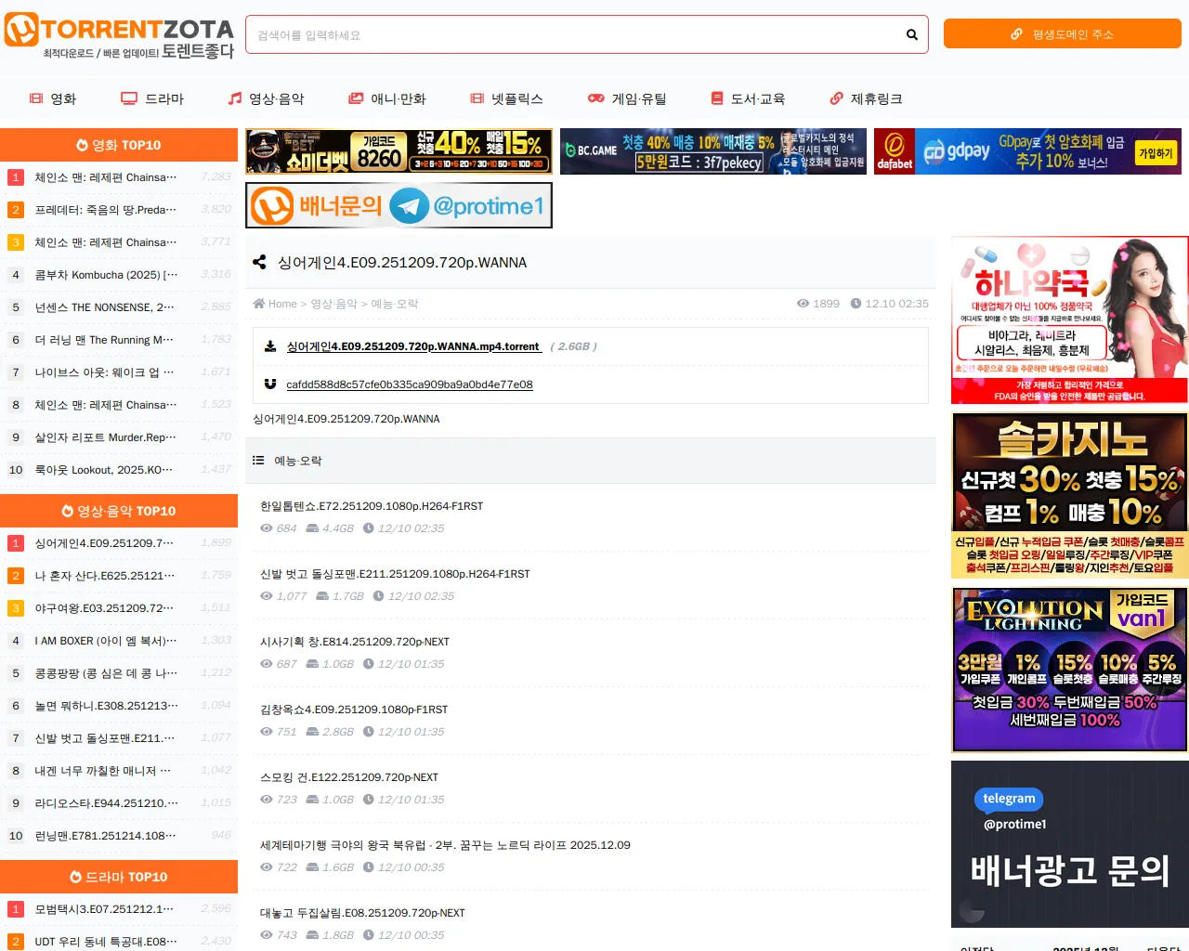1189x951 pixels.
Task: Click the magnet icon beside the hash
Action: pos(270,384)
